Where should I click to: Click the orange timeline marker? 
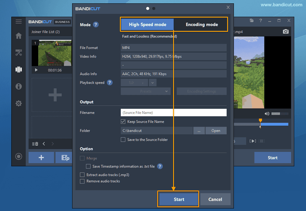click(x=260, y=121)
